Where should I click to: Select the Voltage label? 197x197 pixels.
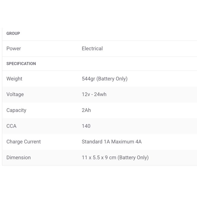[x=15, y=94]
